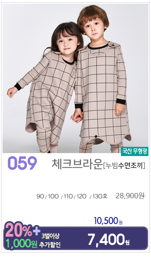Click the crossed-out 28,900원 original price
The width and height of the screenshot is (151, 257).
click(130, 196)
